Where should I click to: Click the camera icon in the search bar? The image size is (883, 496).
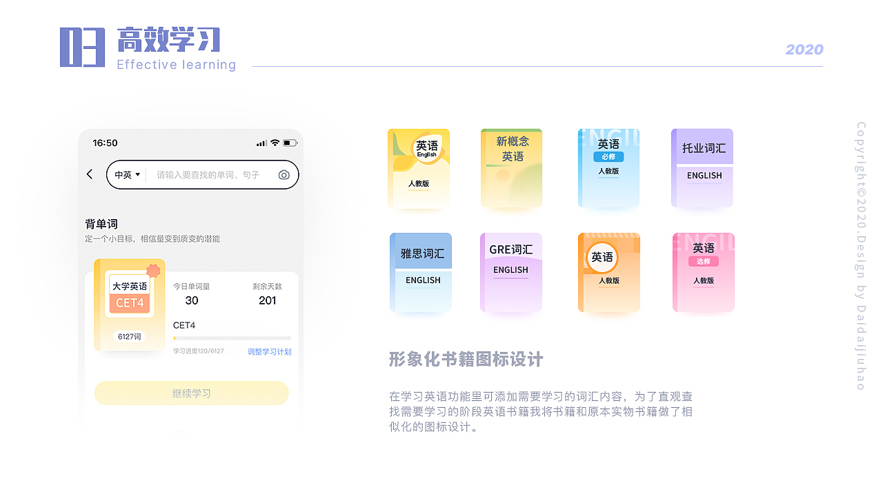coord(284,175)
